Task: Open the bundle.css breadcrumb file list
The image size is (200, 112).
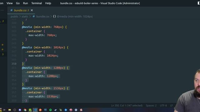Action: pos(43,16)
